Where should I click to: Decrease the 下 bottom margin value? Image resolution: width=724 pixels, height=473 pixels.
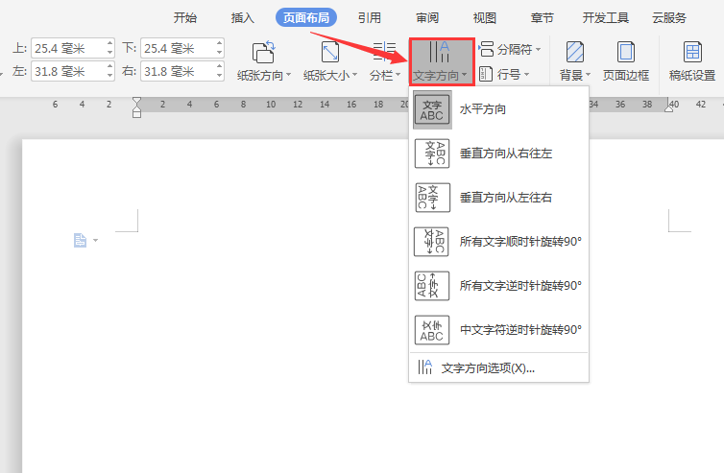pos(219,53)
